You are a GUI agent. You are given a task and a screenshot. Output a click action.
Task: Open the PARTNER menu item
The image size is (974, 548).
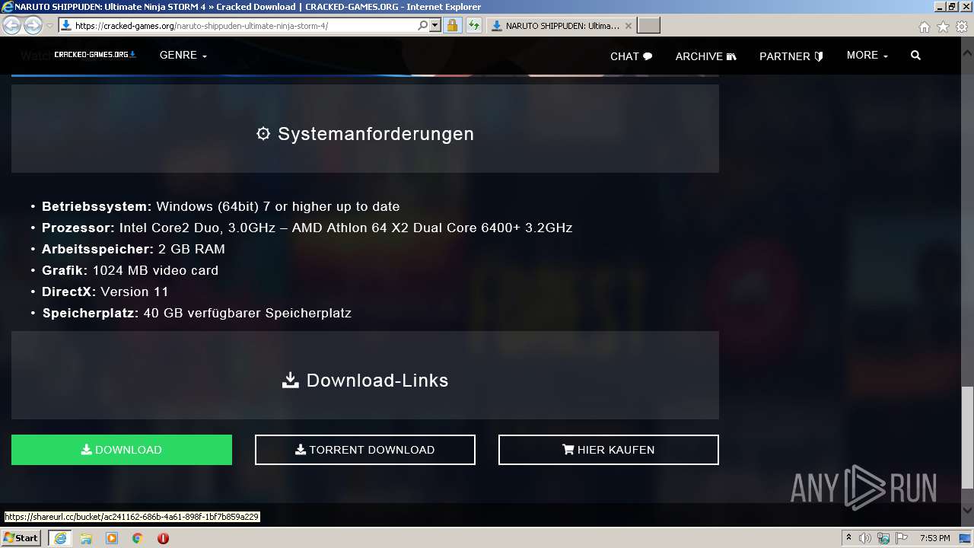[791, 56]
